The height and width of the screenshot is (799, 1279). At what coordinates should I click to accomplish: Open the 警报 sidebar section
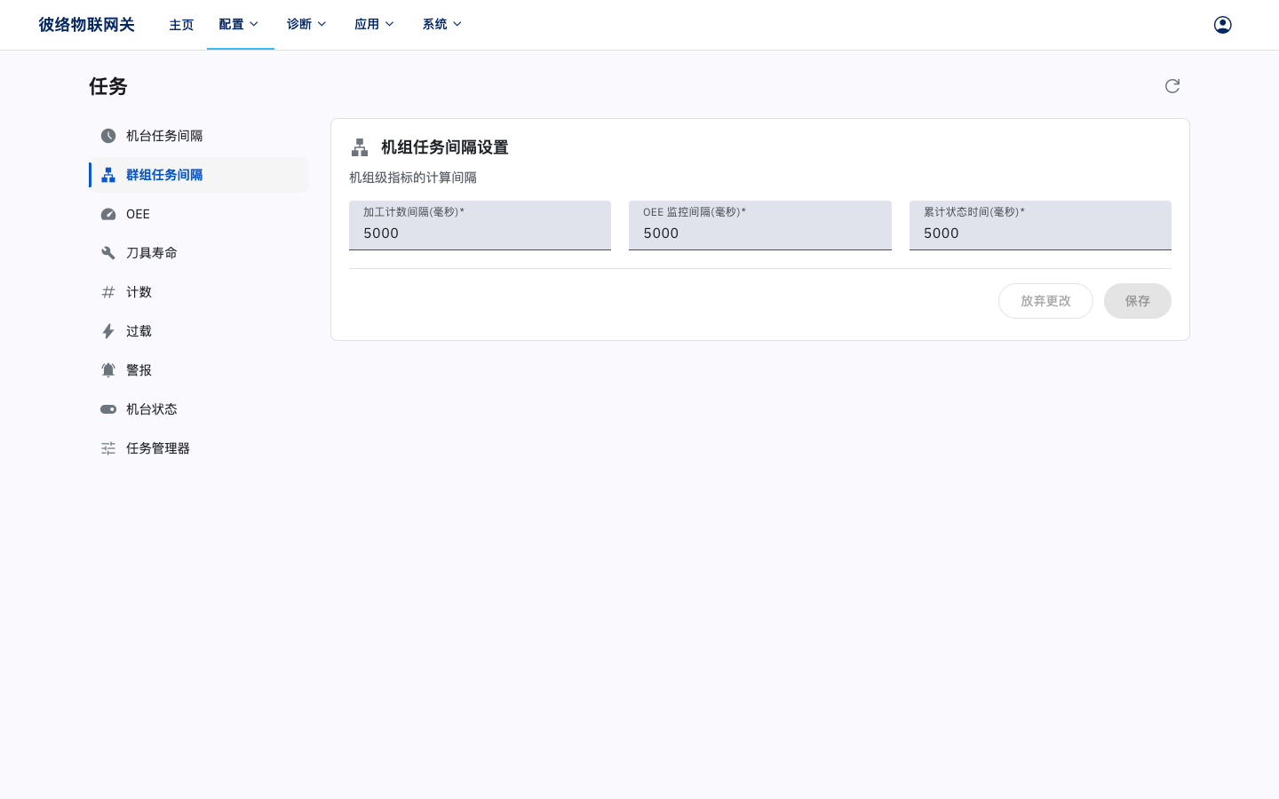[x=199, y=370]
